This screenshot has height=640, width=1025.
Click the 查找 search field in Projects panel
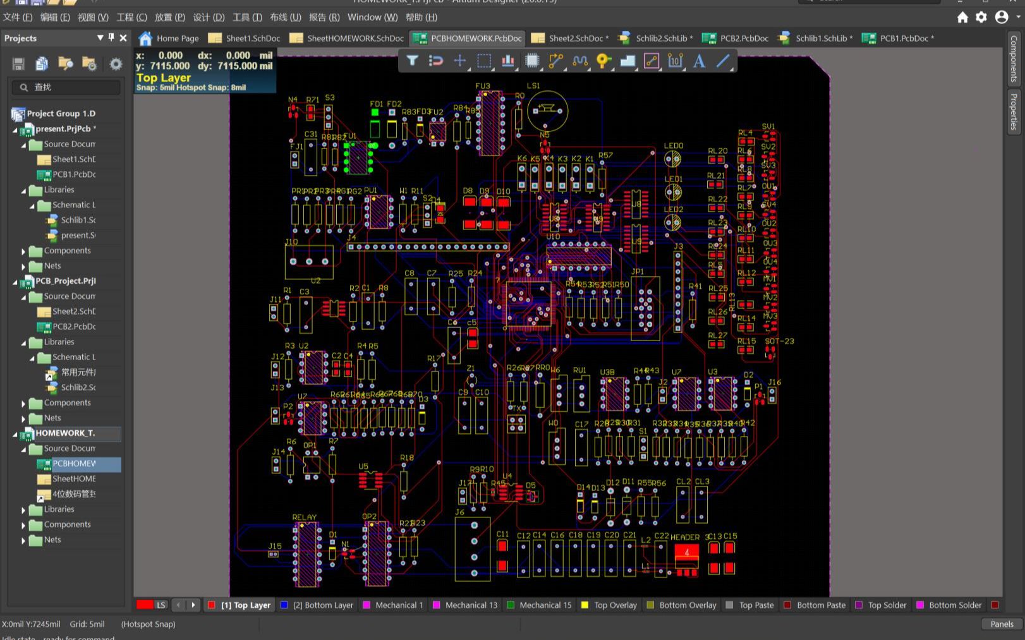66,87
